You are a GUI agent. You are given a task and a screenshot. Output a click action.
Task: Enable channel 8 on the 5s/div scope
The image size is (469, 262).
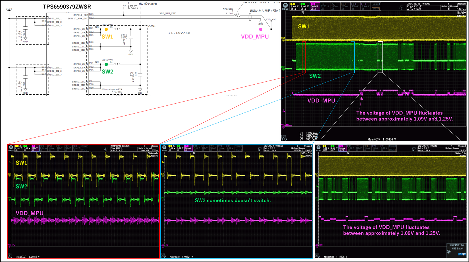366,6
